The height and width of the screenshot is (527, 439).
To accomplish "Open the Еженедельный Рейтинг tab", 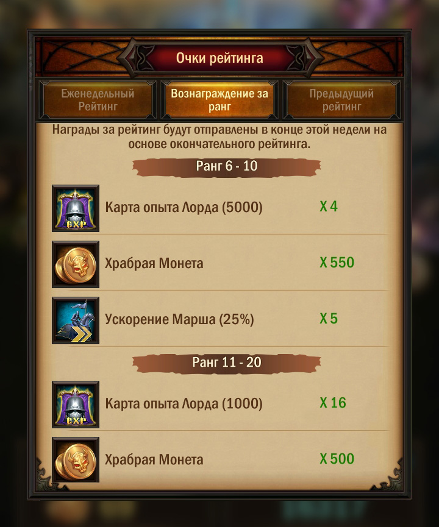I will tap(98, 100).
